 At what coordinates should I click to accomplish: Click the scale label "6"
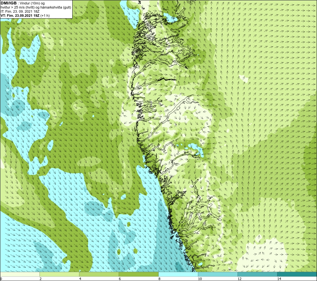pyautogui.click(x=120, y=279)
